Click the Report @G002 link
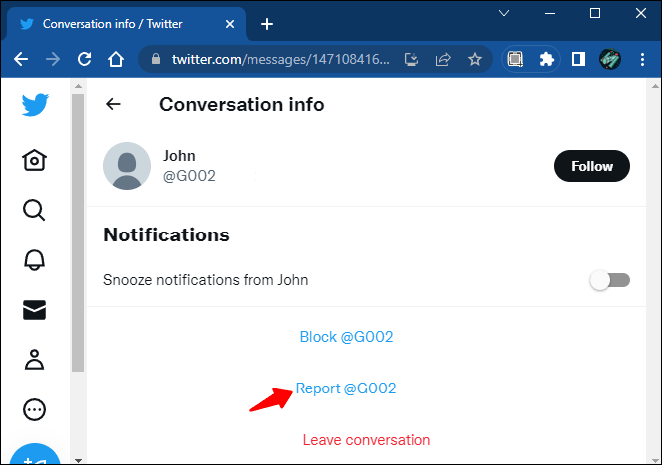Screen dimensions: 662x465 coord(346,388)
